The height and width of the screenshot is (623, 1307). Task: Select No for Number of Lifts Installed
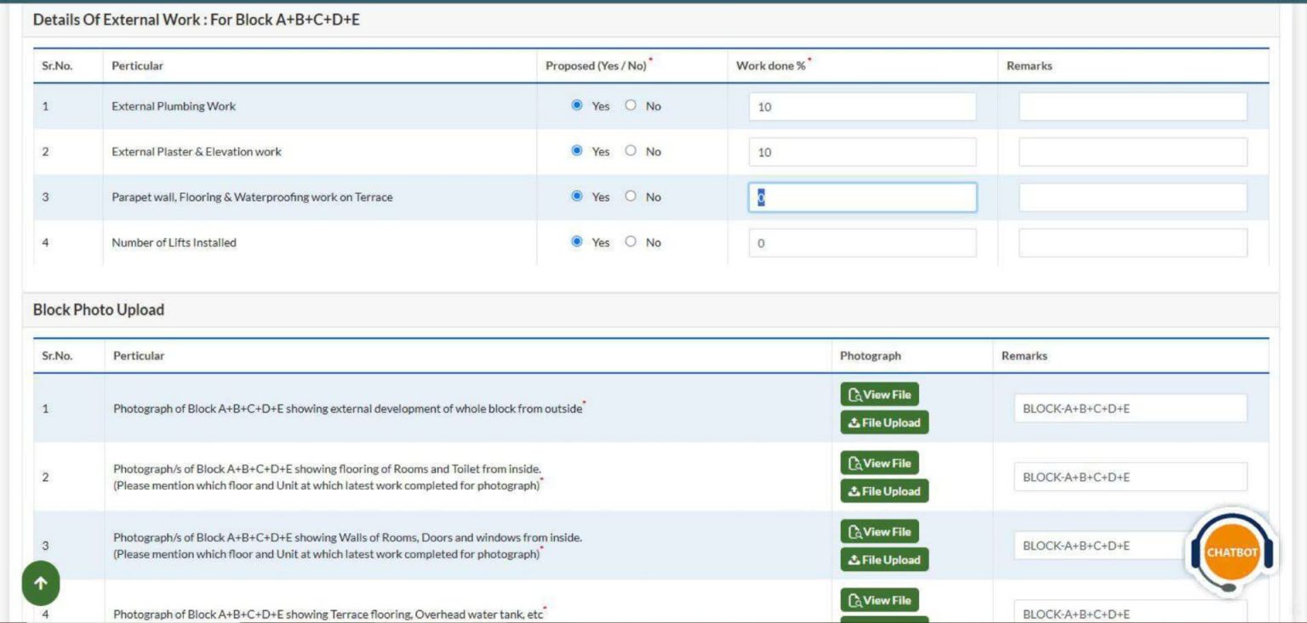631,241
